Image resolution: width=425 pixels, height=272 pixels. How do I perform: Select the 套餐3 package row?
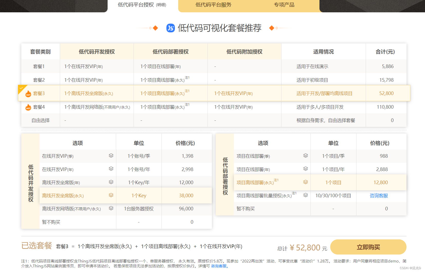point(214,93)
